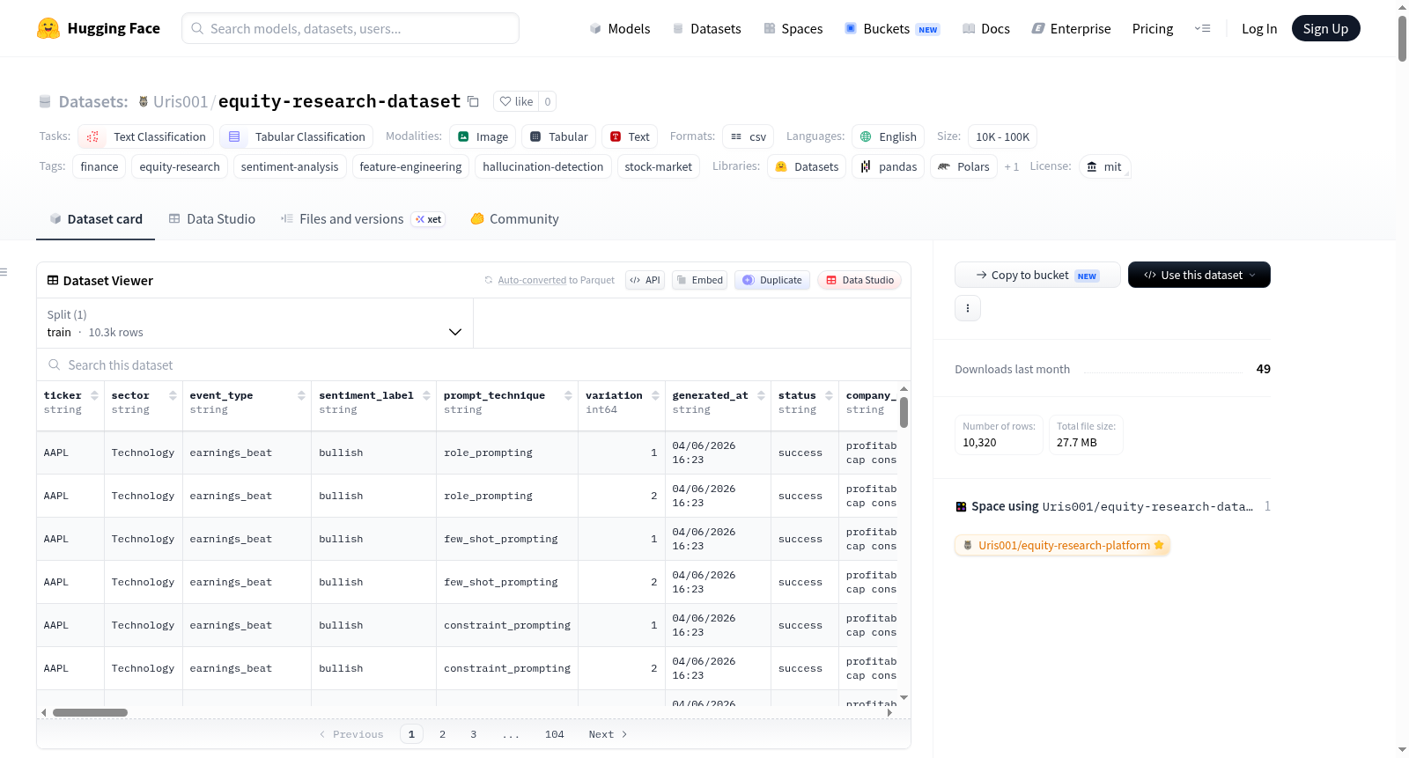Viewport: 1409px width, 758px height.
Task: Sort the ticker column
Action: pyautogui.click(x=94, y=395)
